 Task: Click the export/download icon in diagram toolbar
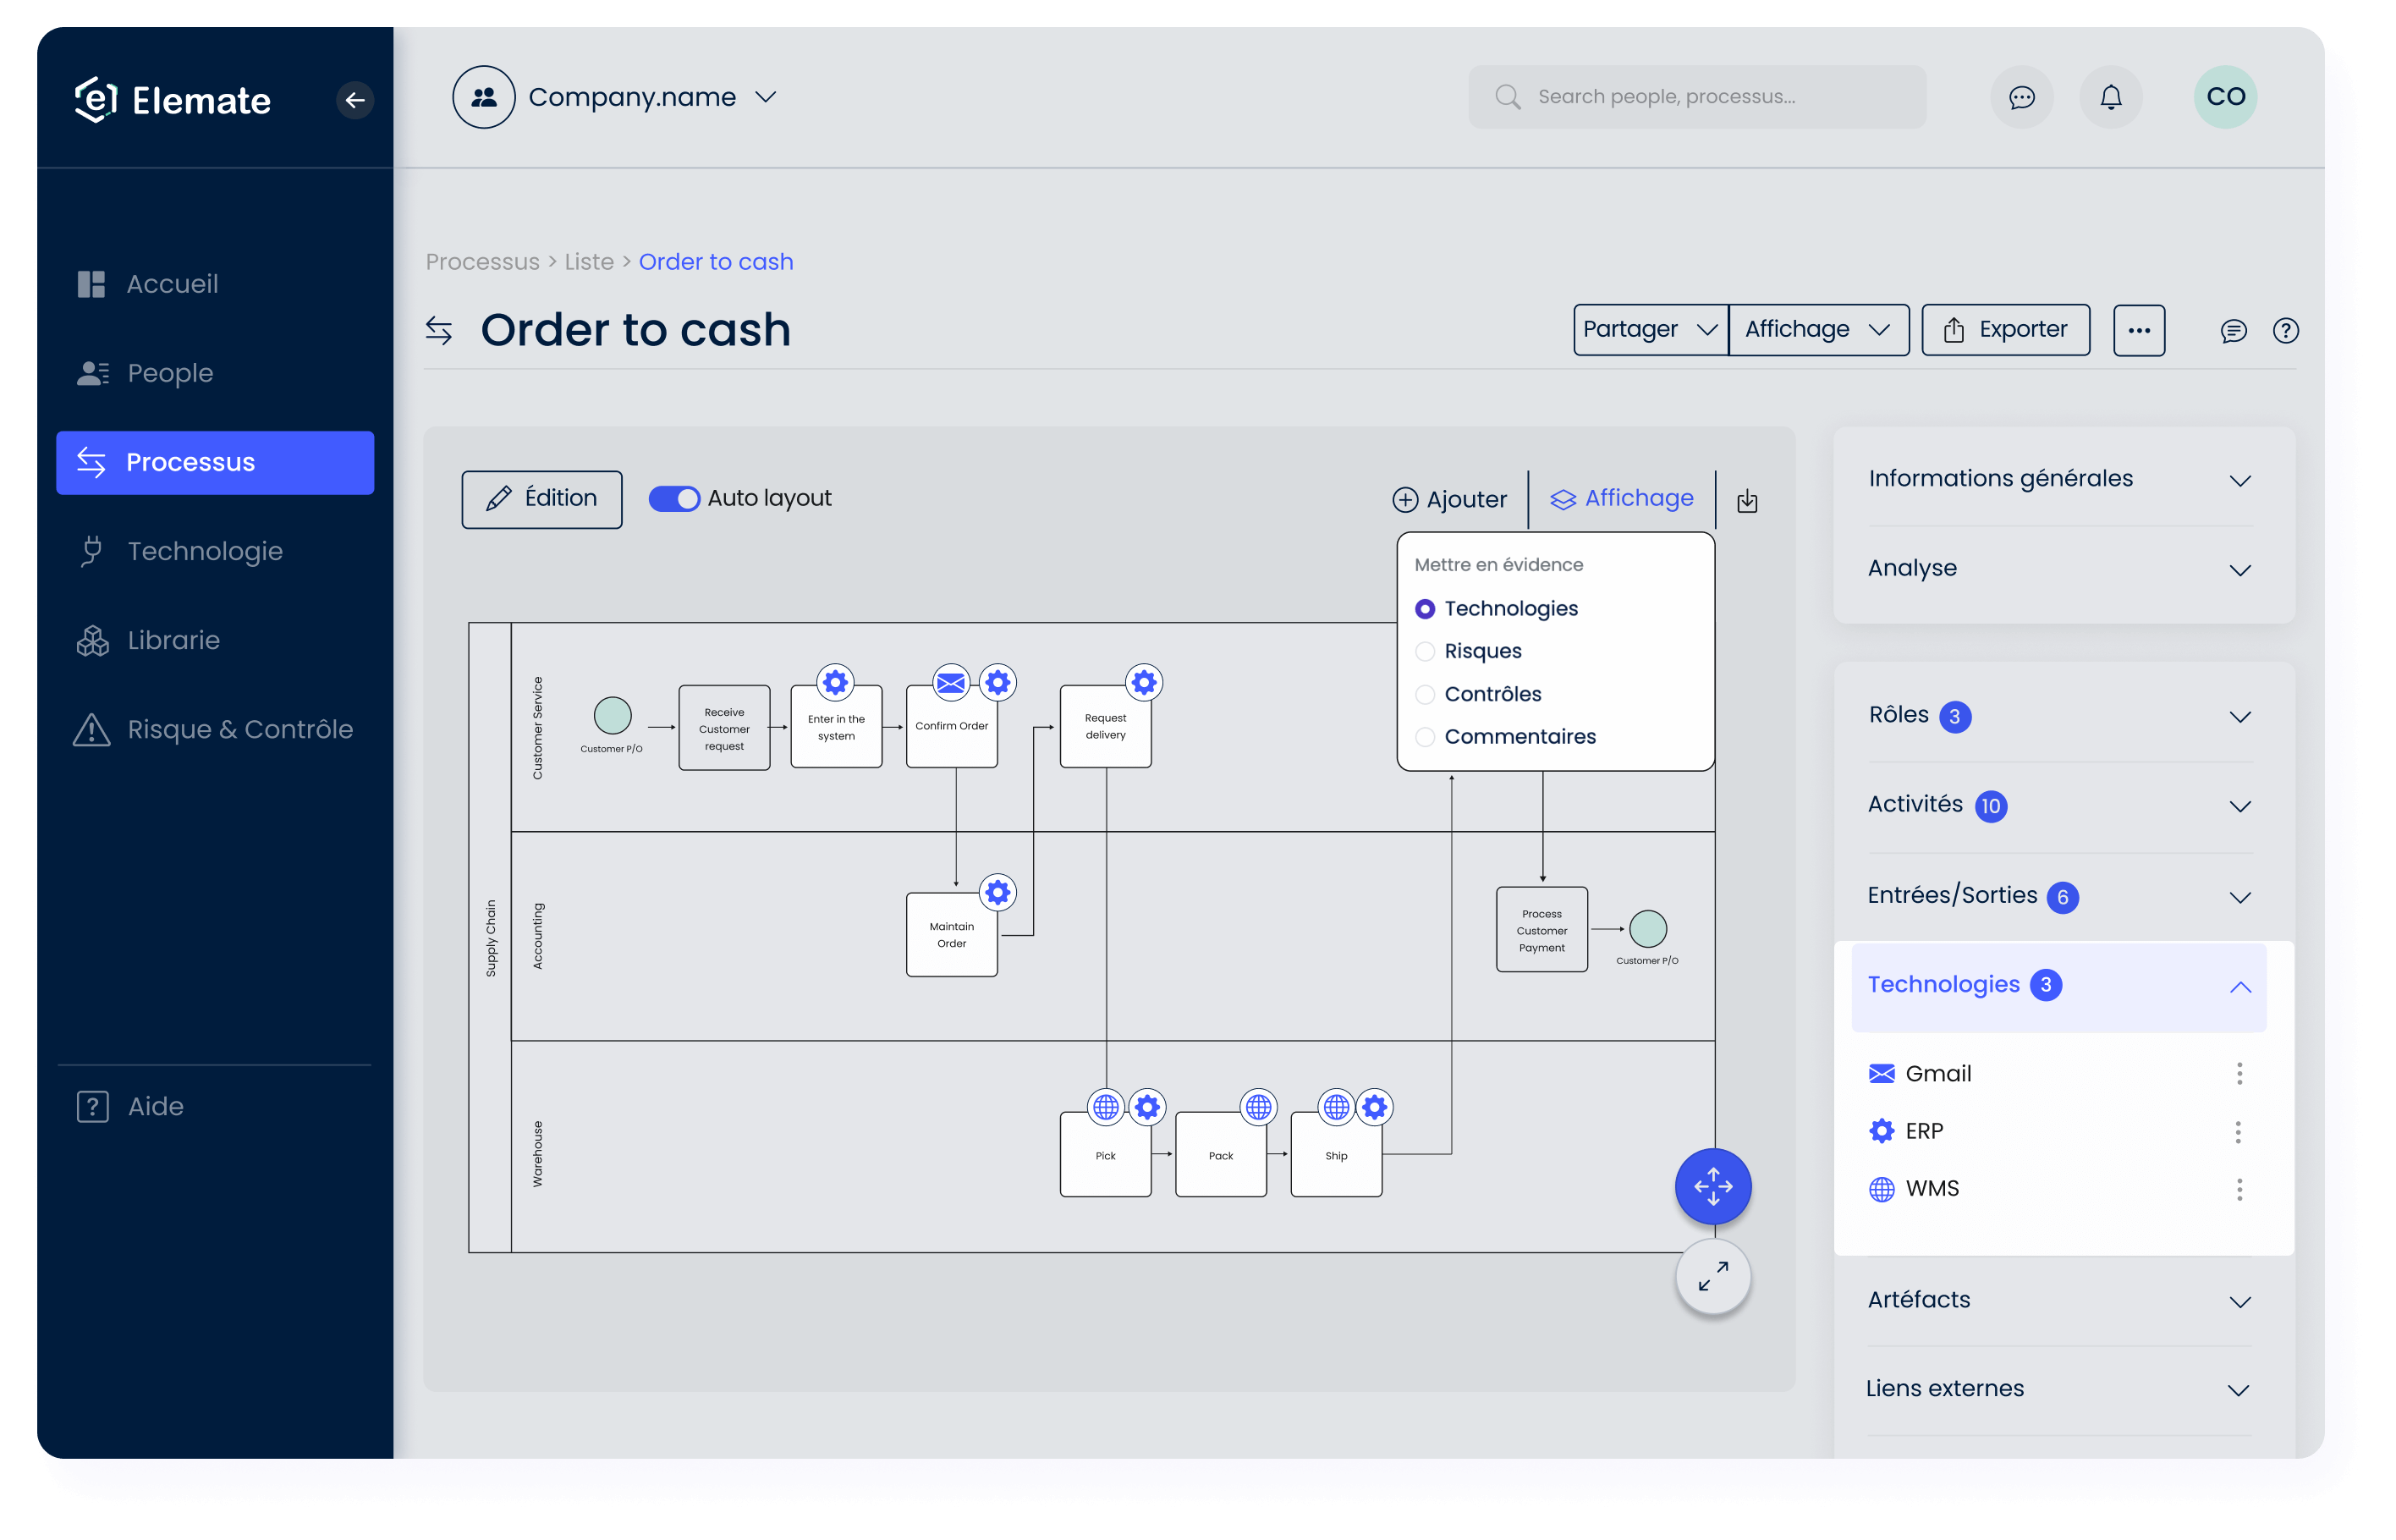pyautogui.click(x=1746, y=499)
